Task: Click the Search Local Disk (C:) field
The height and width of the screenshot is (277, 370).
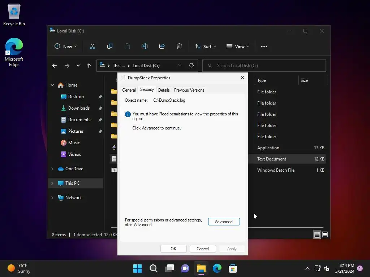Action: tap(264, 66)
